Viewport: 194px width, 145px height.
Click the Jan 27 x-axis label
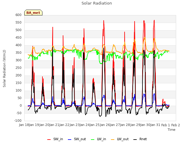point(115,125)
